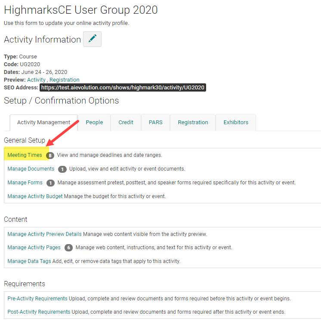Screen dimensions: 321x321
Task: Click the count badge beside Manage Documents
Action: pyautogui.click(x=62, y=169)
